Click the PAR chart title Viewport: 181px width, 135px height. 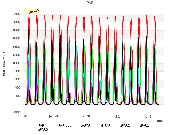[90, 3]
